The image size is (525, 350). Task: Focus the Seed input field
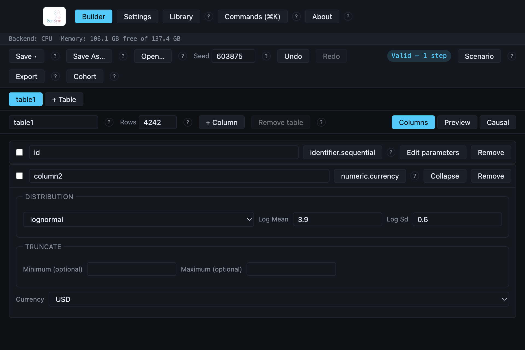(x=234, y=56)
